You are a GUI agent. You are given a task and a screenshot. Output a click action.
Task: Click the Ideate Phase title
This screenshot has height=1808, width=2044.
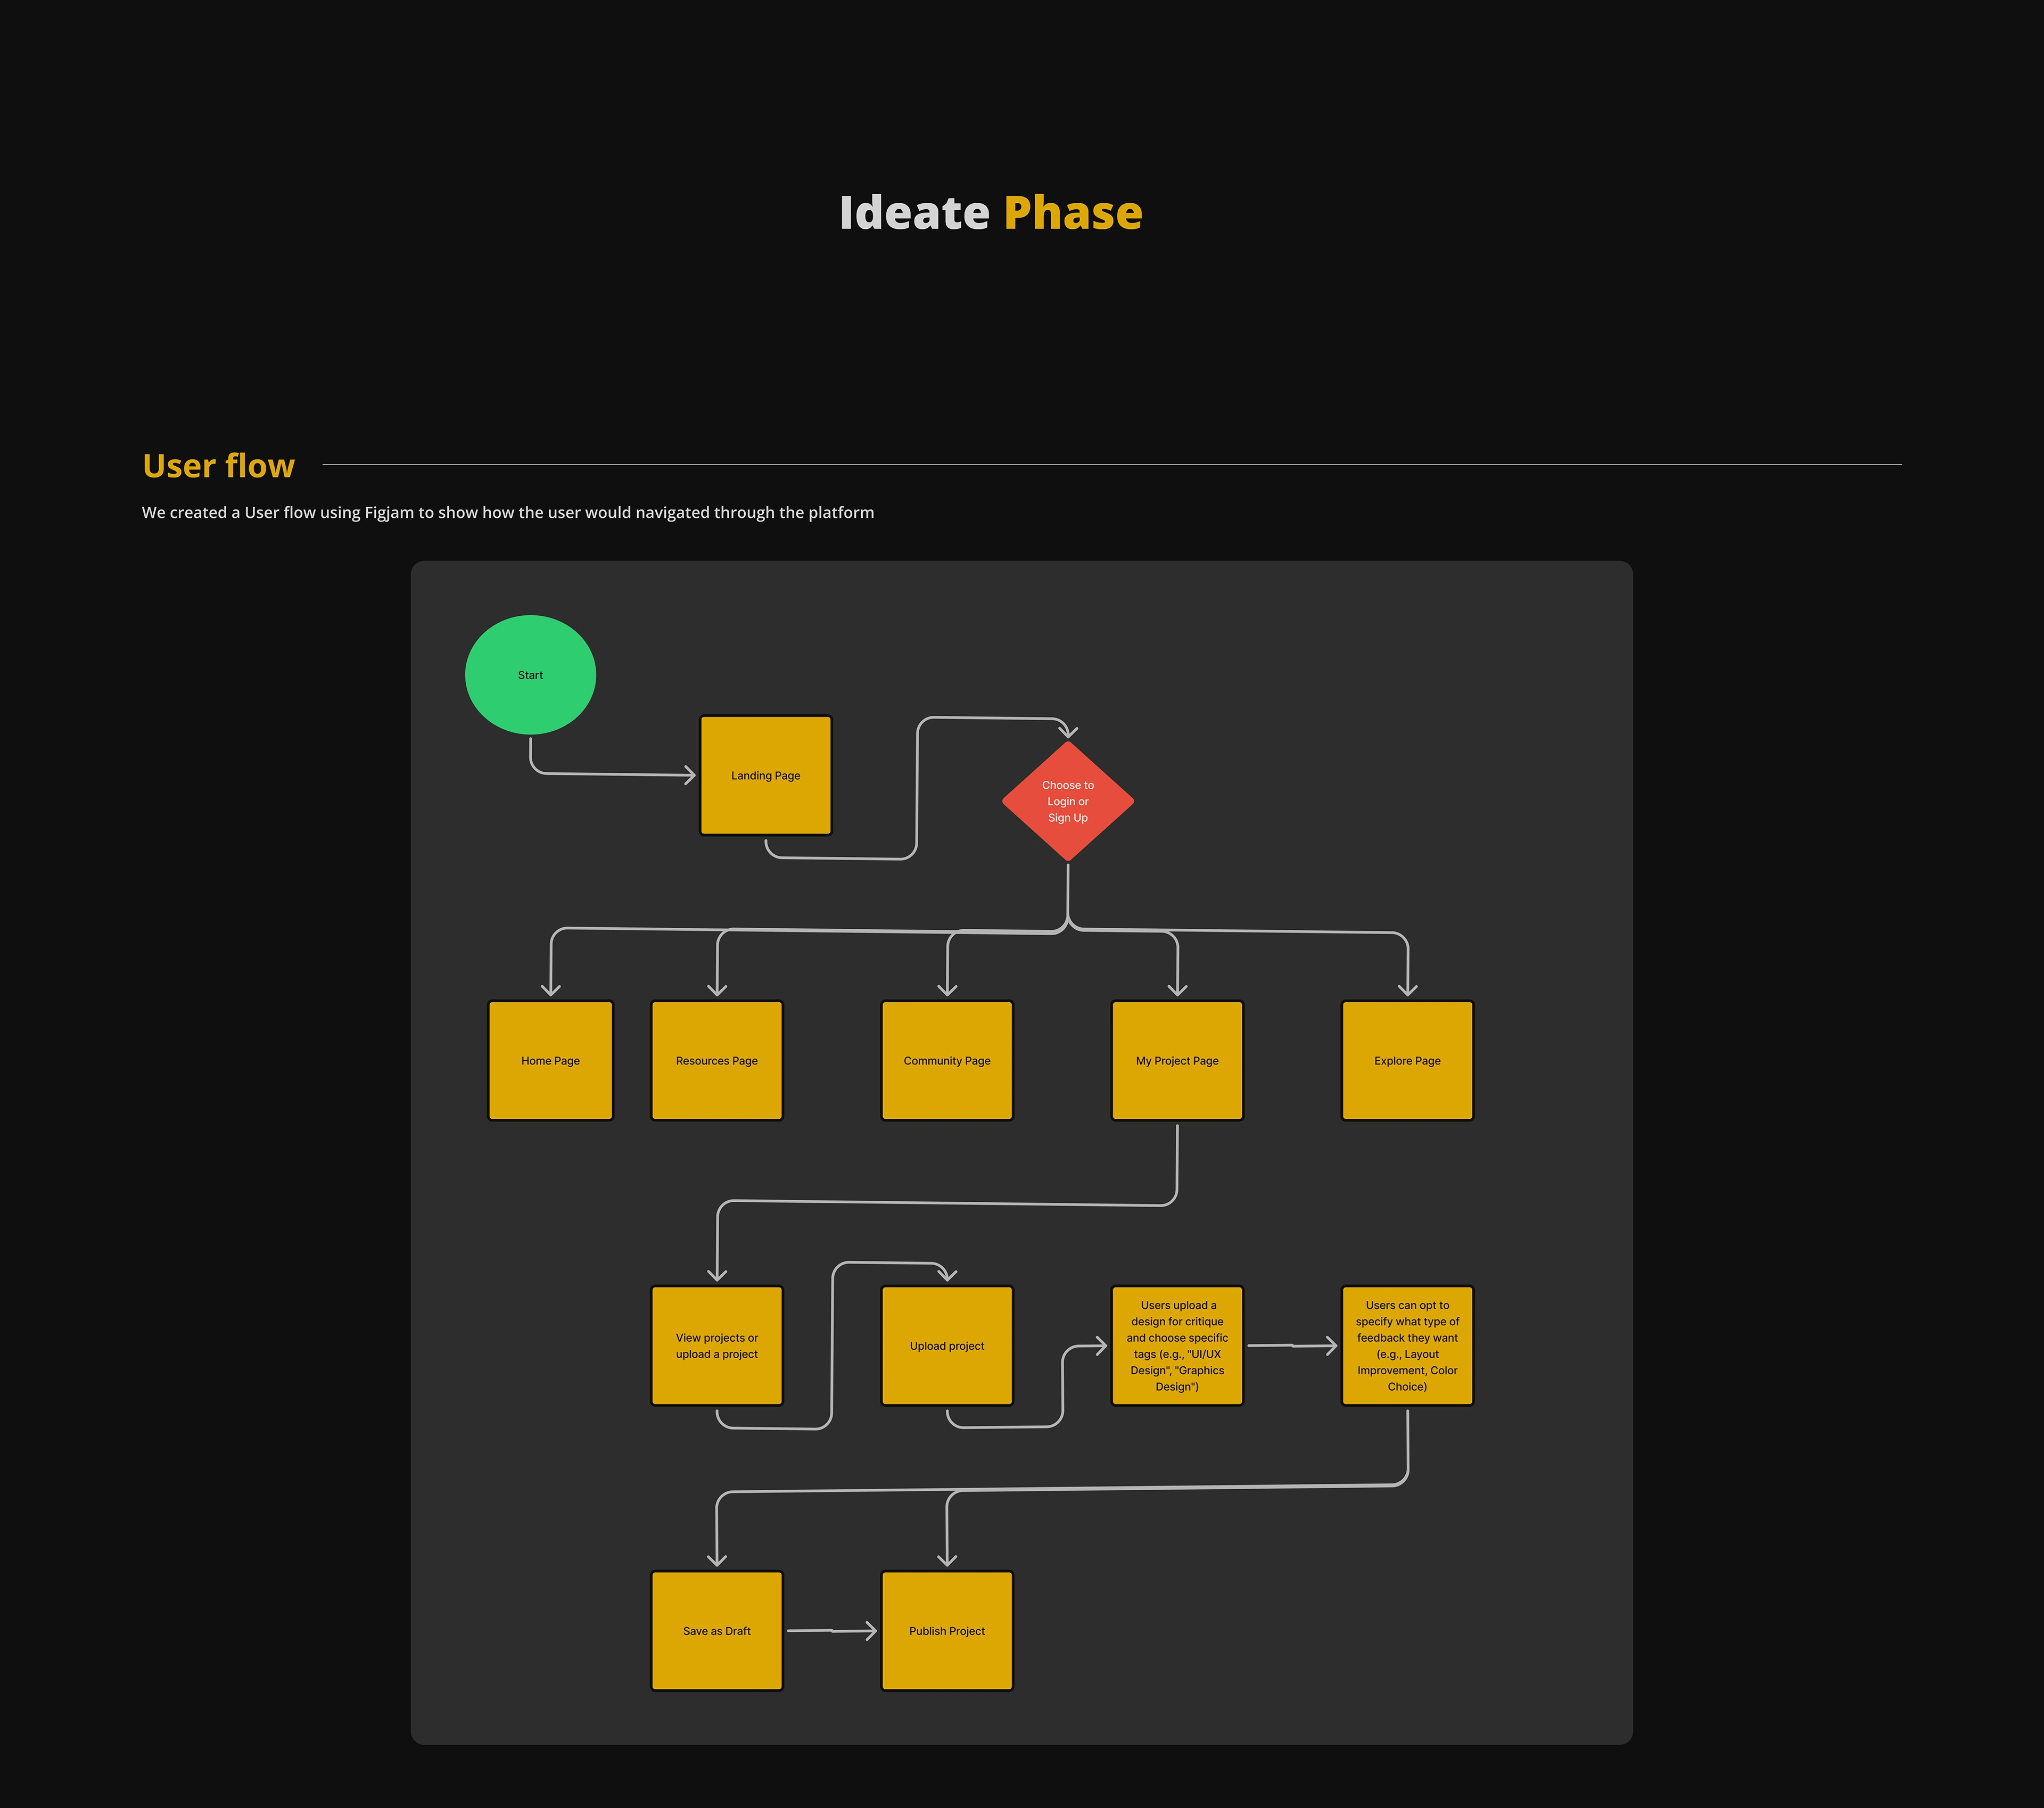coord(990,213)
